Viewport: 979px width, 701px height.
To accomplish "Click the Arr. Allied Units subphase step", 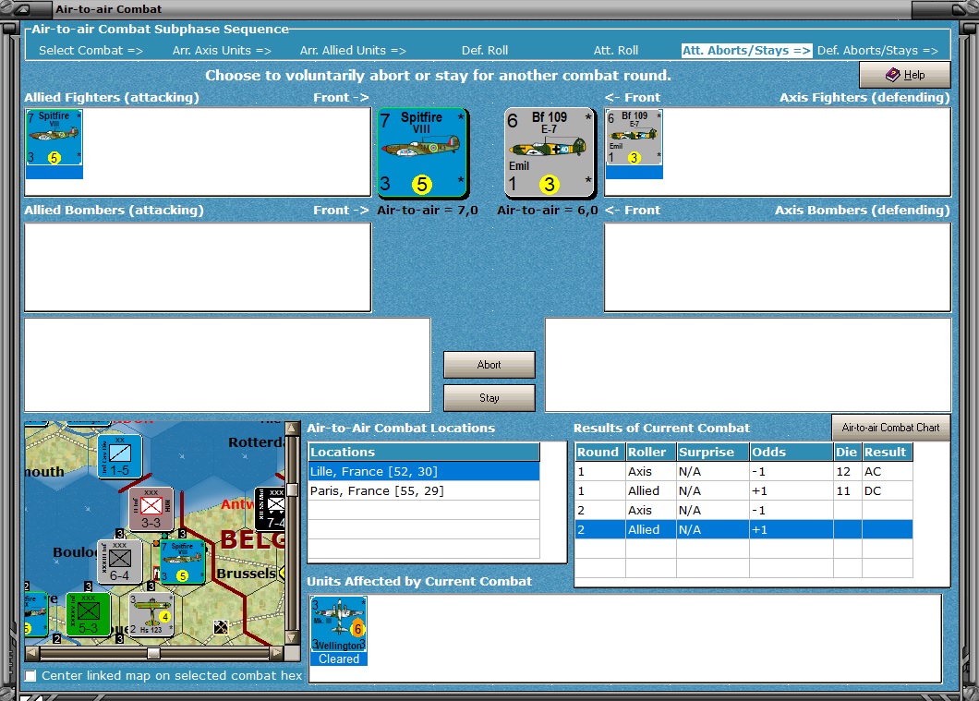I will click(353, 51).
